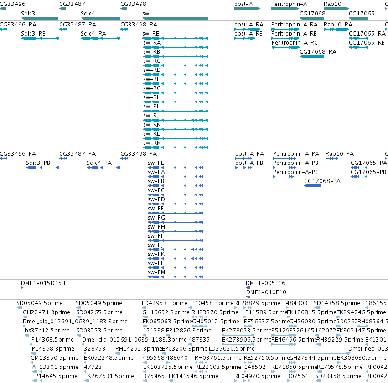Image resolution: width=388 pixels, height=383 pixels.
Task: Click the Sdic4-PA protein label
Action: 99,163
